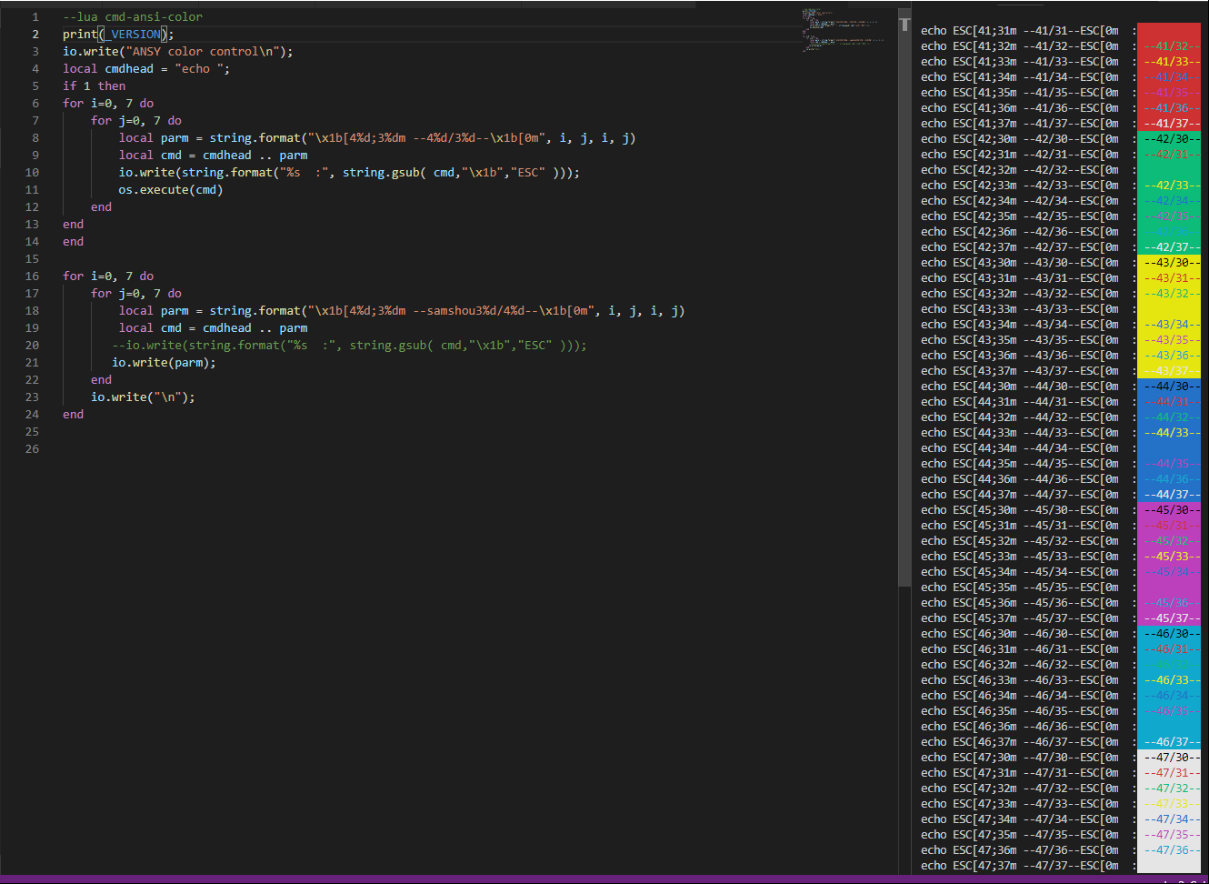Place cursor on 'print(_VERSION);' line

(118, 35)
